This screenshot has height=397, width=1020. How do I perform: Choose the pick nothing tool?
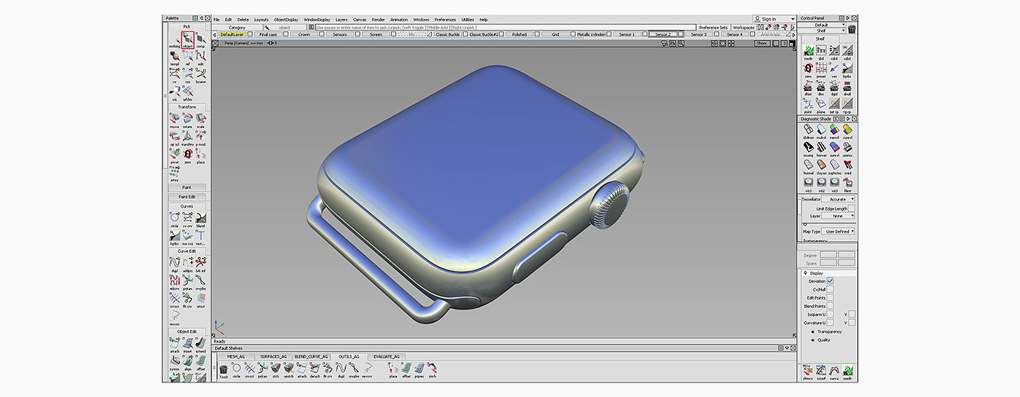174,38
